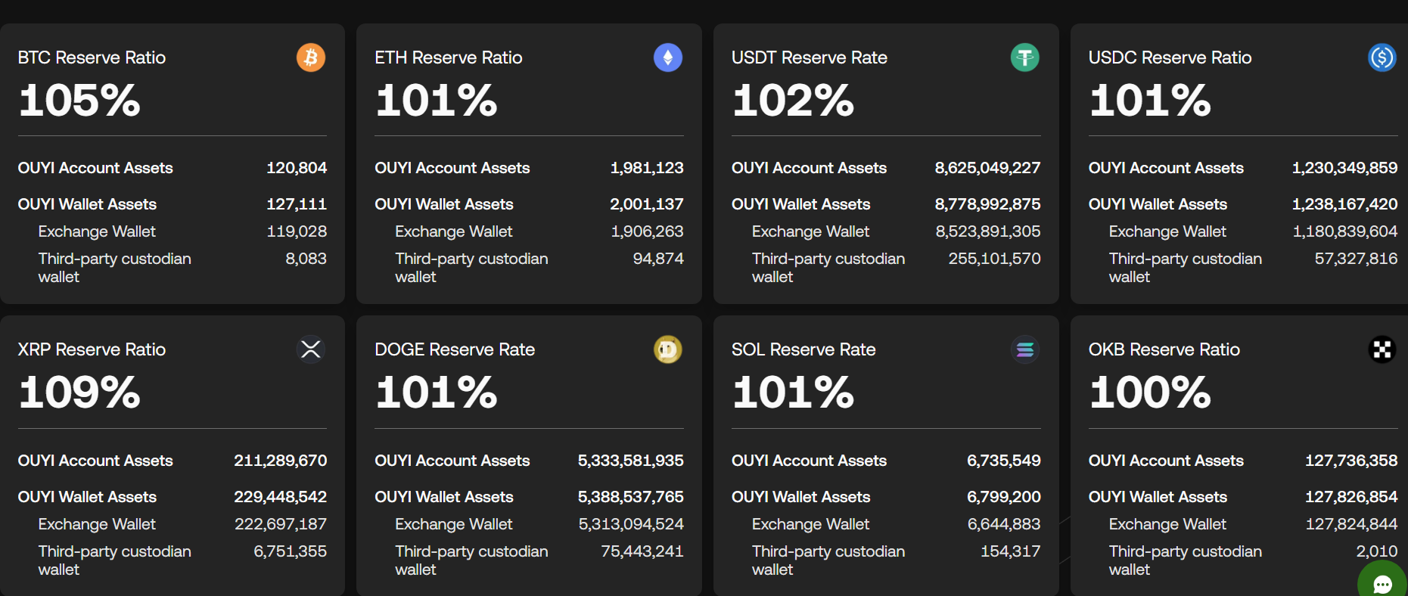Click the Bitcoin icon on BTC card
The height and width of the screenshot is (596, 1408).
click(x=310, y=57)
